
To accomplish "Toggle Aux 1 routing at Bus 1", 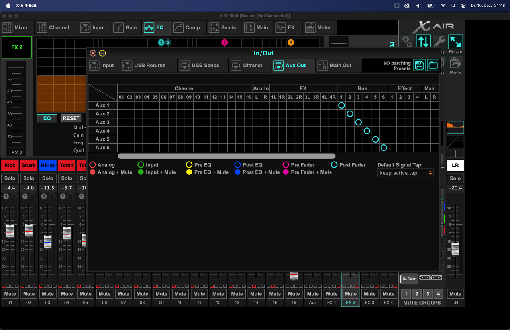I will pyautogui.click(x=341, y=105).
